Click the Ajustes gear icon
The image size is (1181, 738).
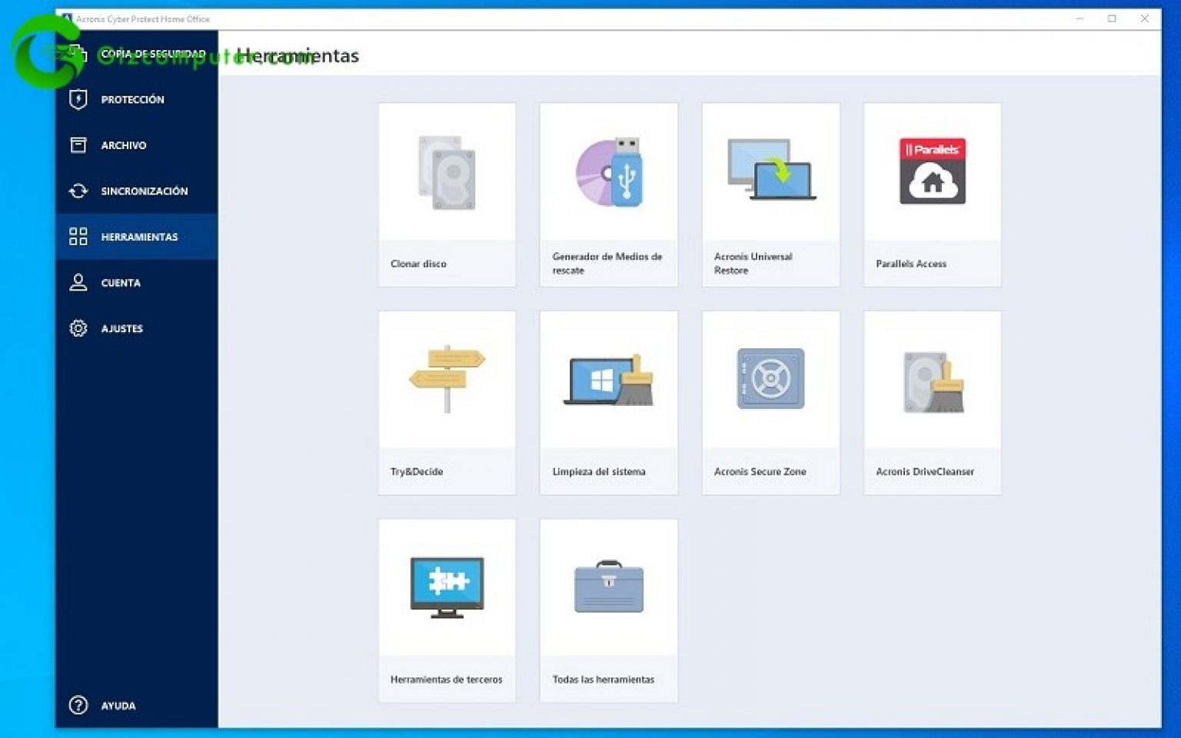(78, 328)
